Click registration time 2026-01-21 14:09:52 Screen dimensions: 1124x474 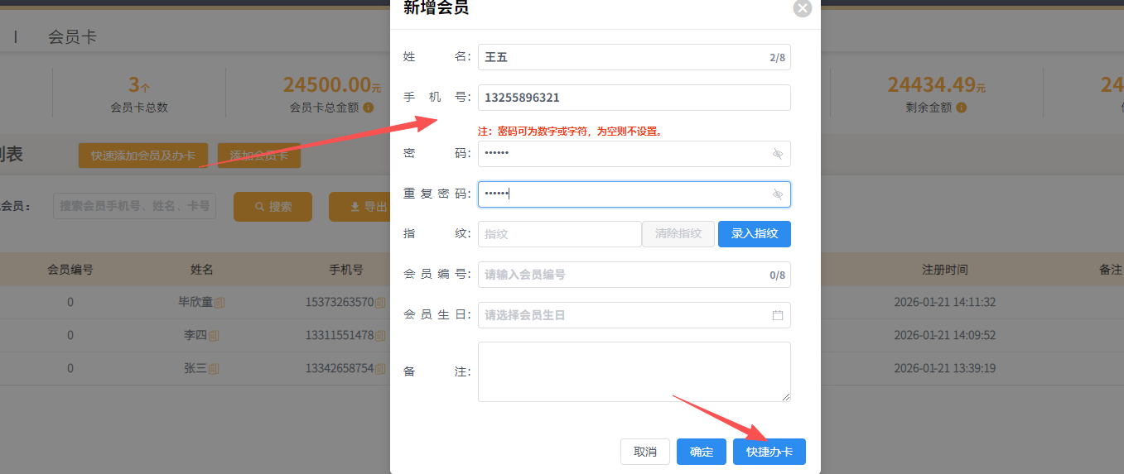(945, 336)
